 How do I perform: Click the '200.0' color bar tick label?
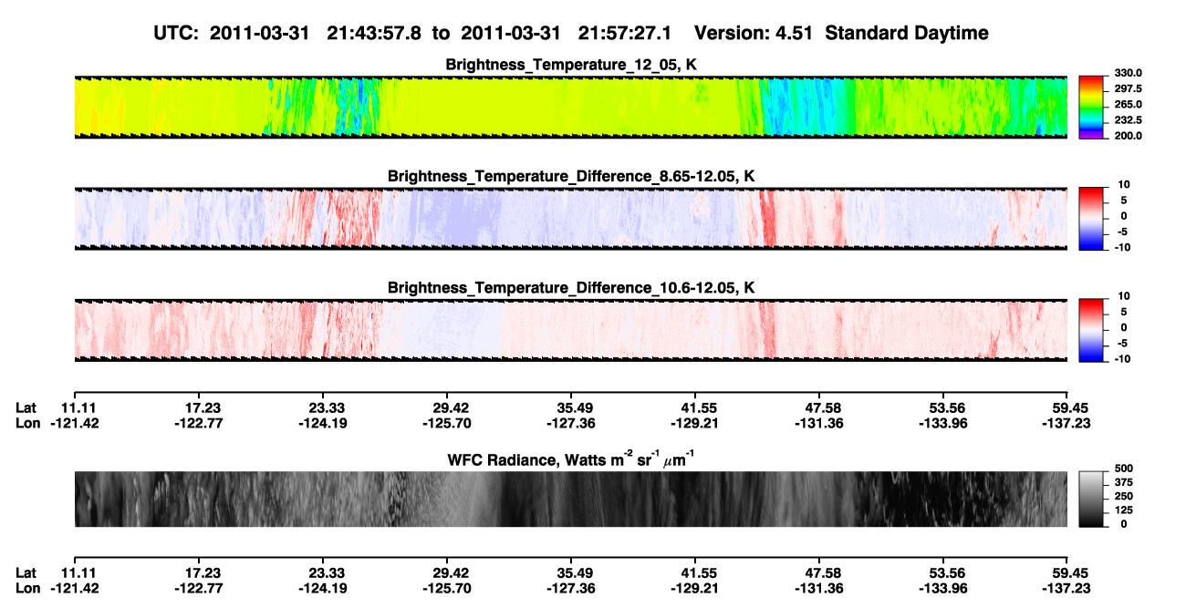coord(1129,136)
